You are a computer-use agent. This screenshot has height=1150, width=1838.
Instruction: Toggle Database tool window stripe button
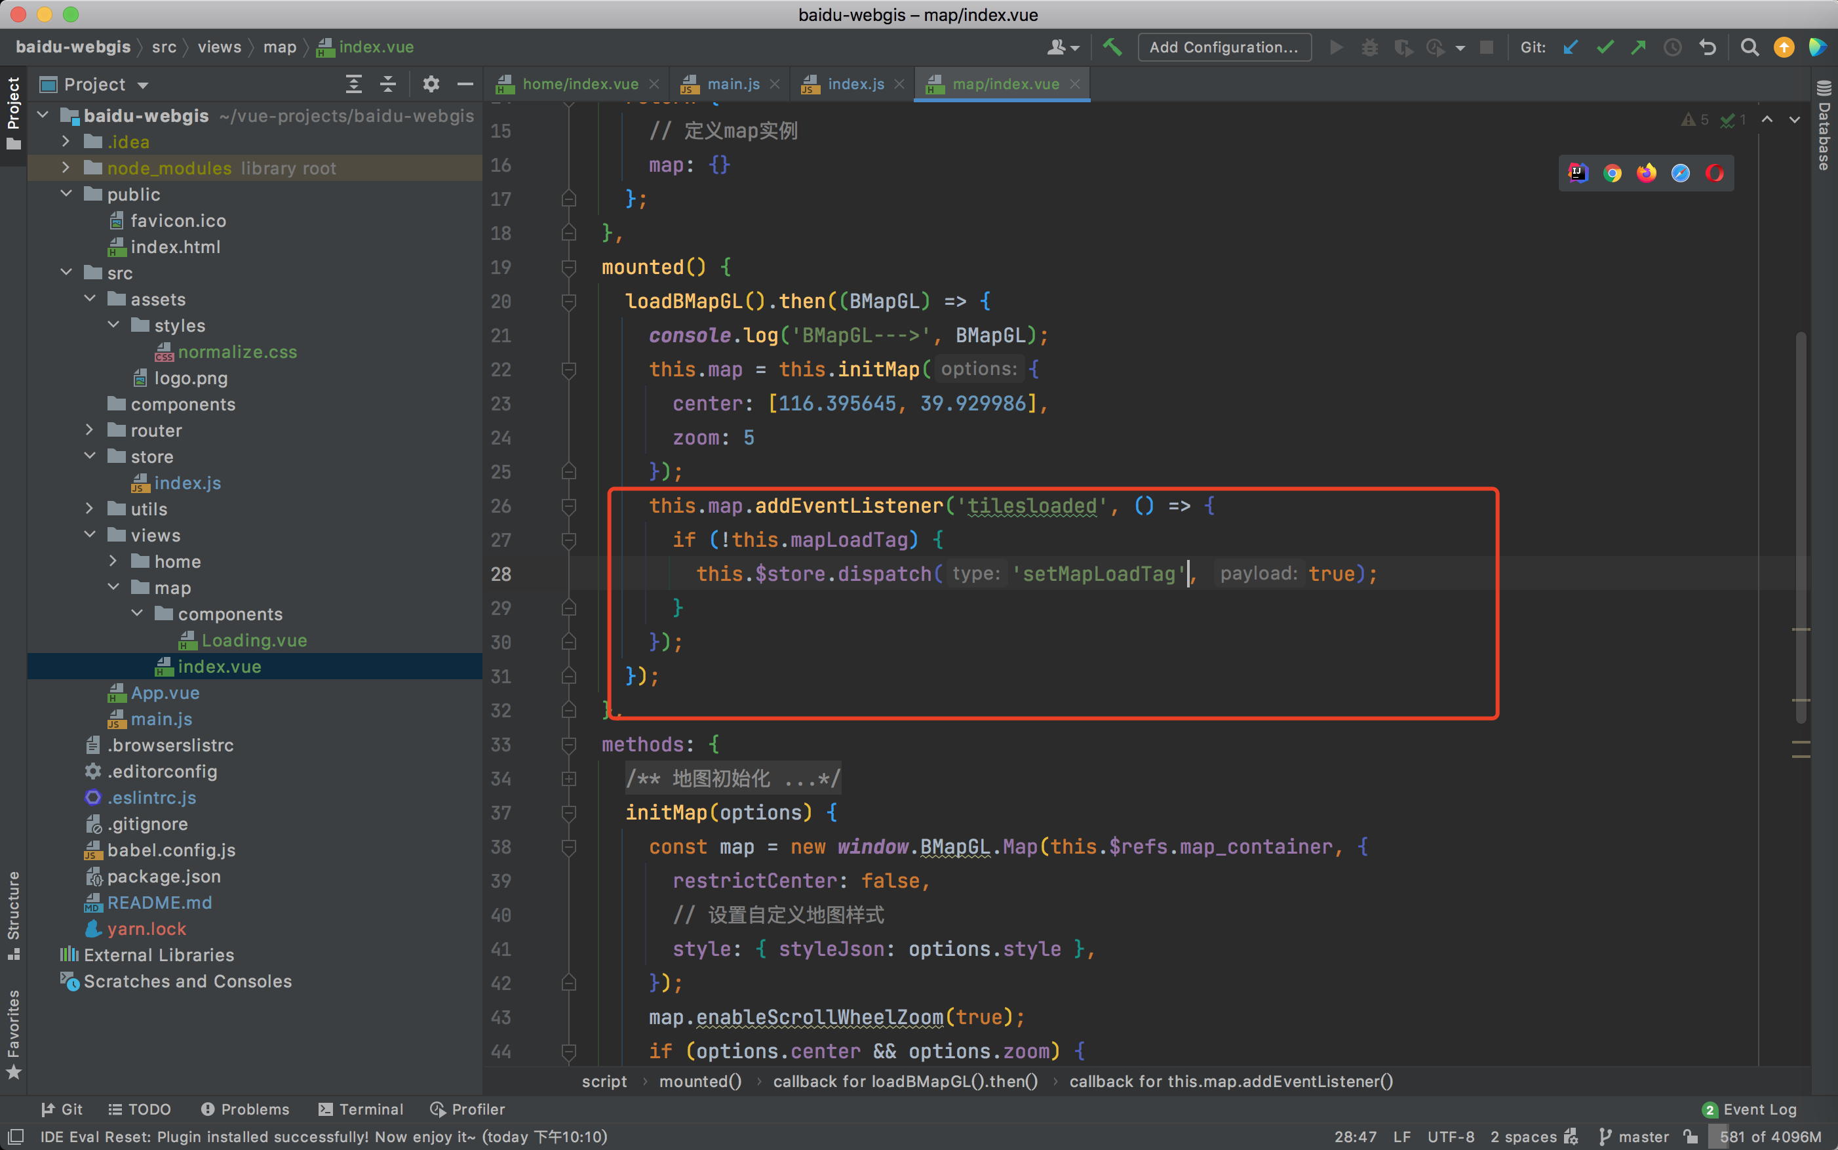click(x=1824, y=125)
